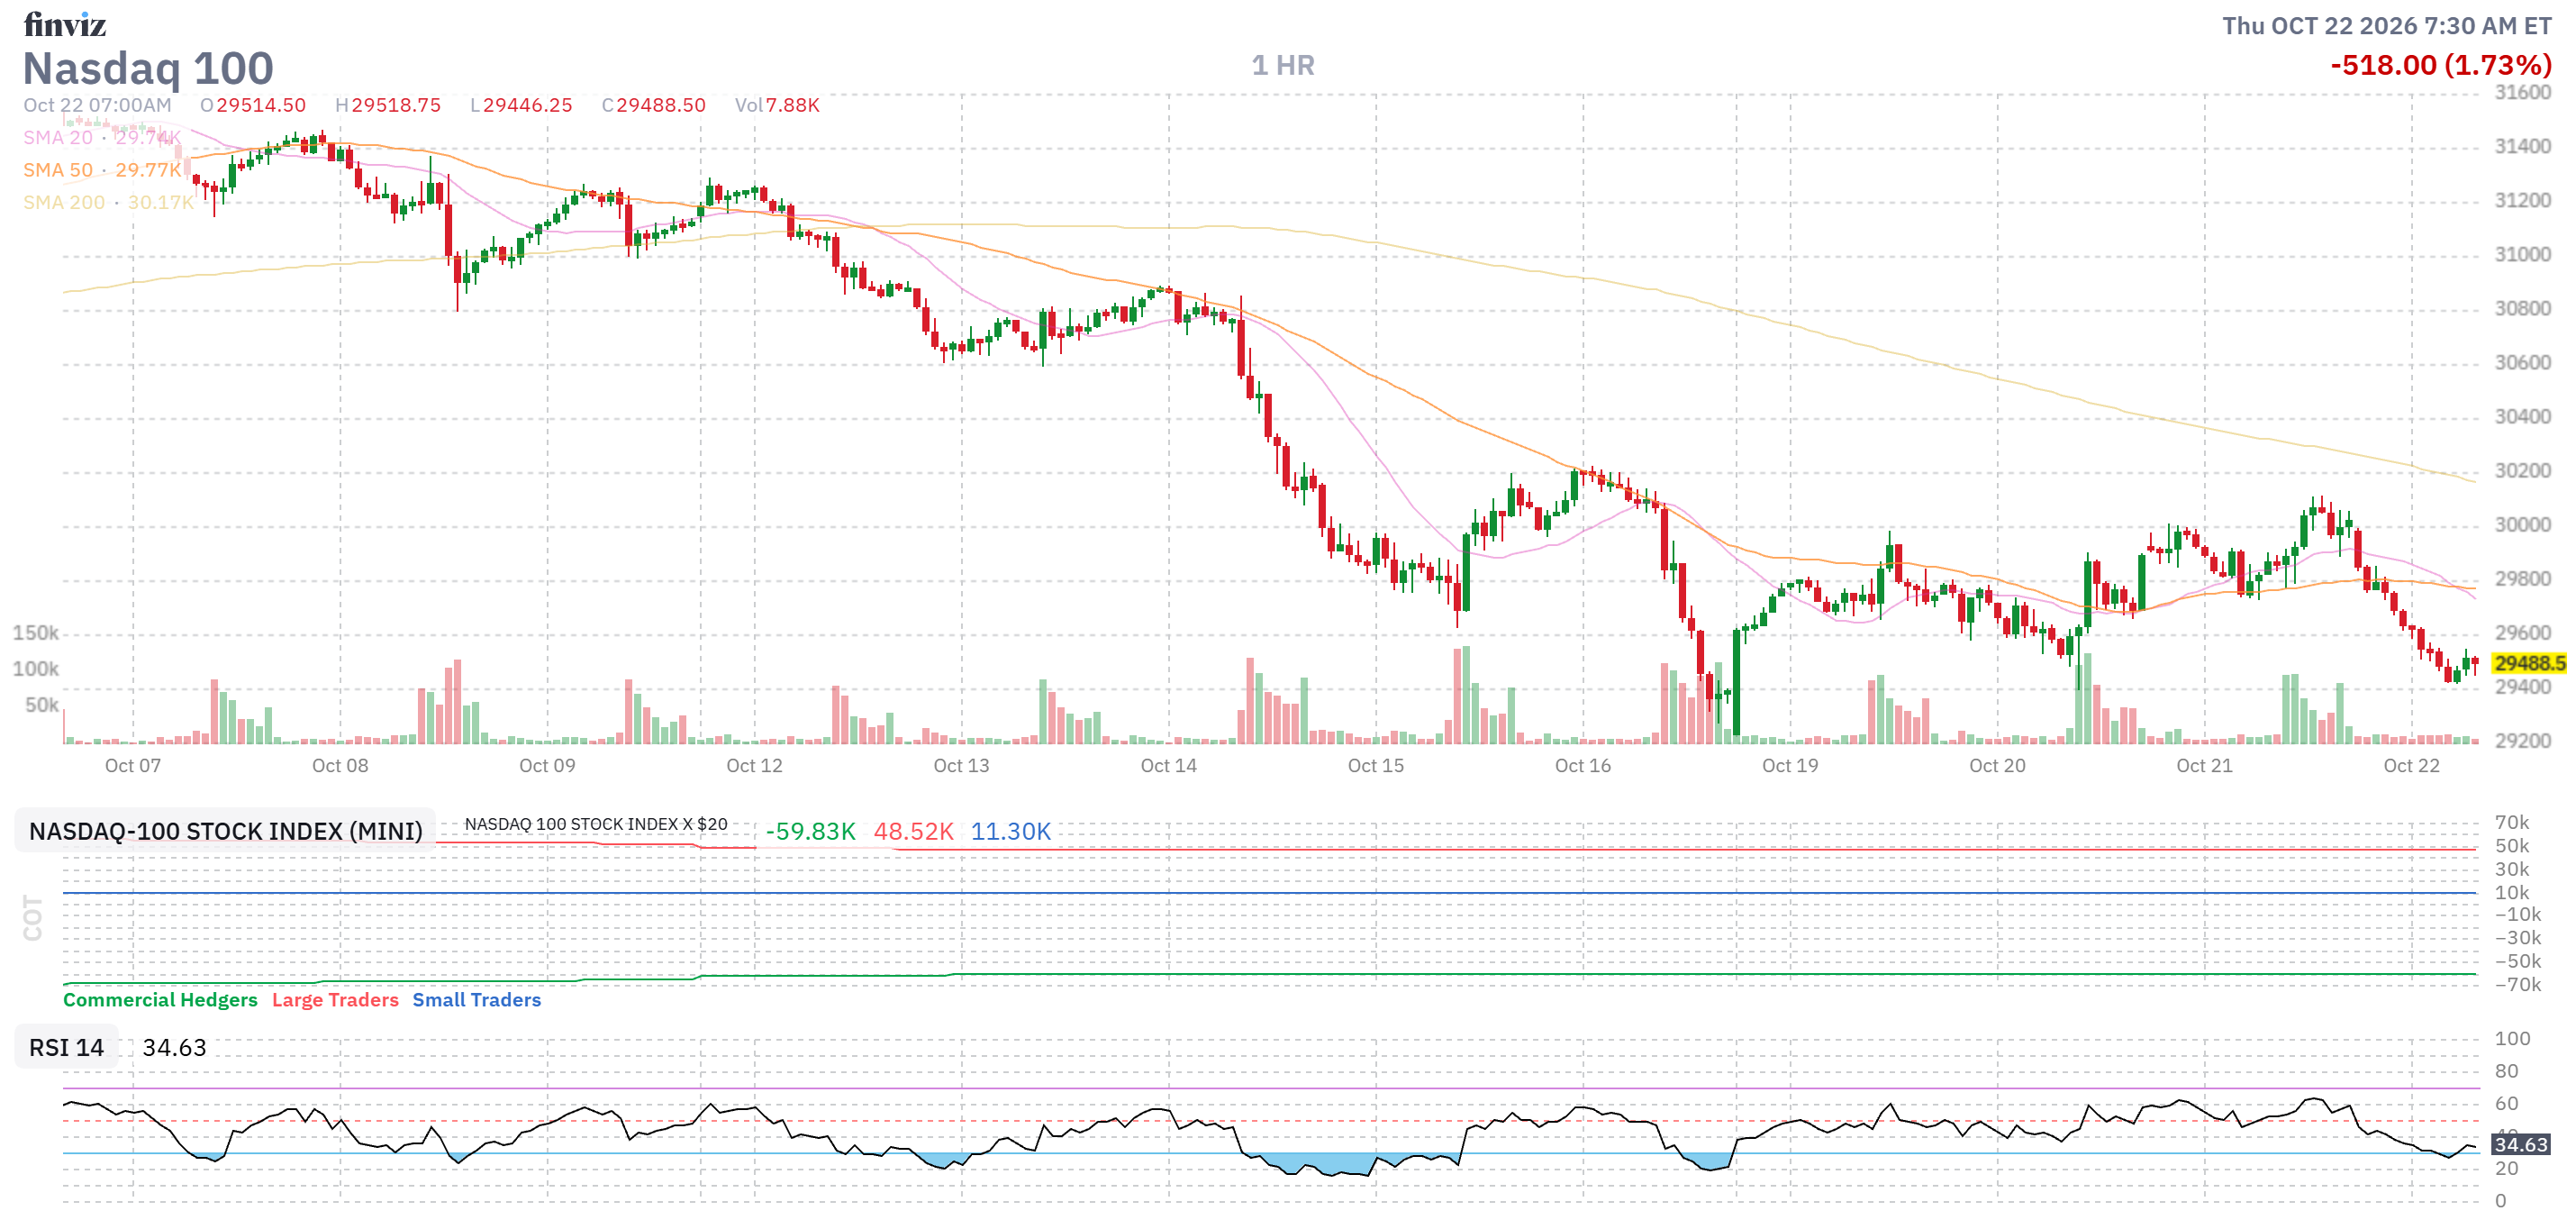
Task: Click the finviz logo
Action: (x=65, y=23)
